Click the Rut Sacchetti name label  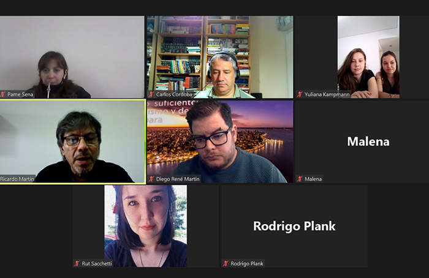[x=97, y=263]
